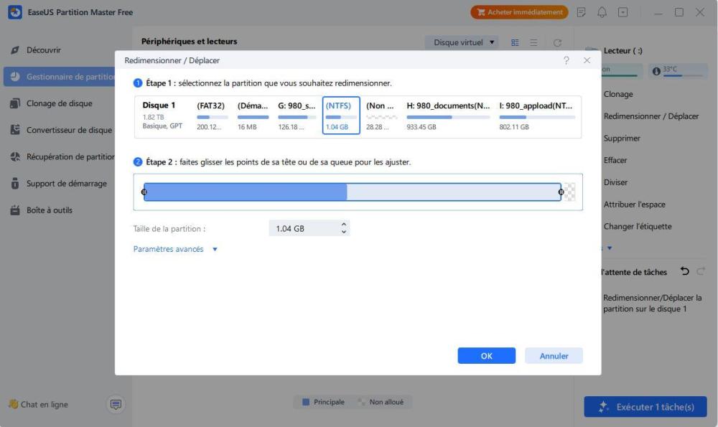Click the Boîte à outils toolbox icon
Image resolution: width=718 pixels, height=427 pixels.
click(x=15, y=210)
